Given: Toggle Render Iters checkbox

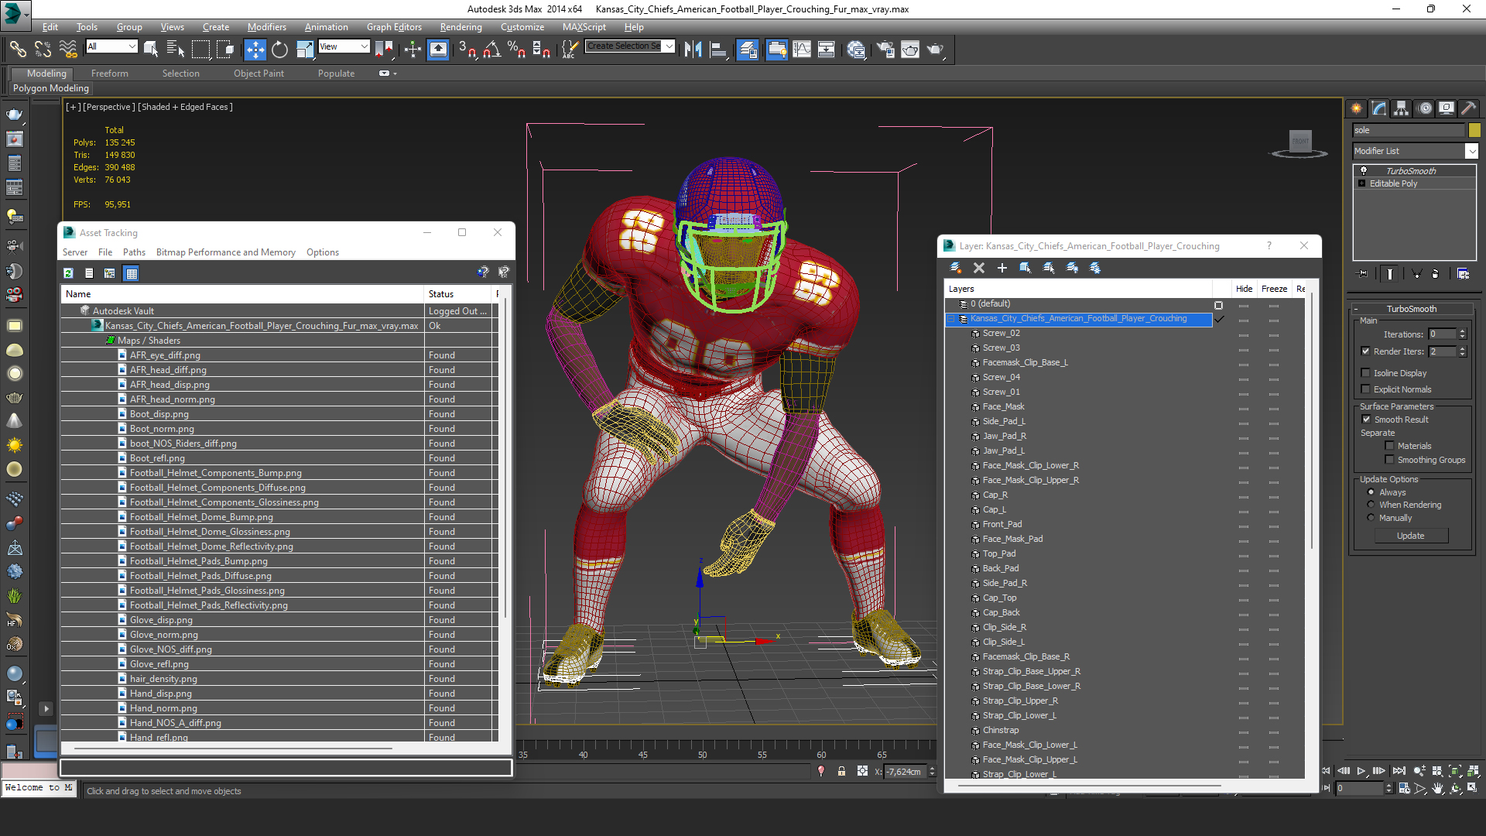Looking at the screenshot, I should [x=1366, y=351].
